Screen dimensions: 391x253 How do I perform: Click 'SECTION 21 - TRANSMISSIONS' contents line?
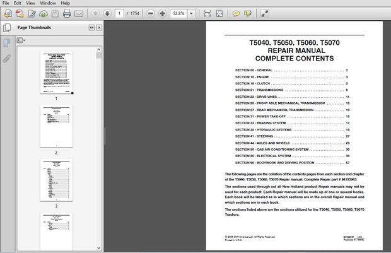coord(291,90)
